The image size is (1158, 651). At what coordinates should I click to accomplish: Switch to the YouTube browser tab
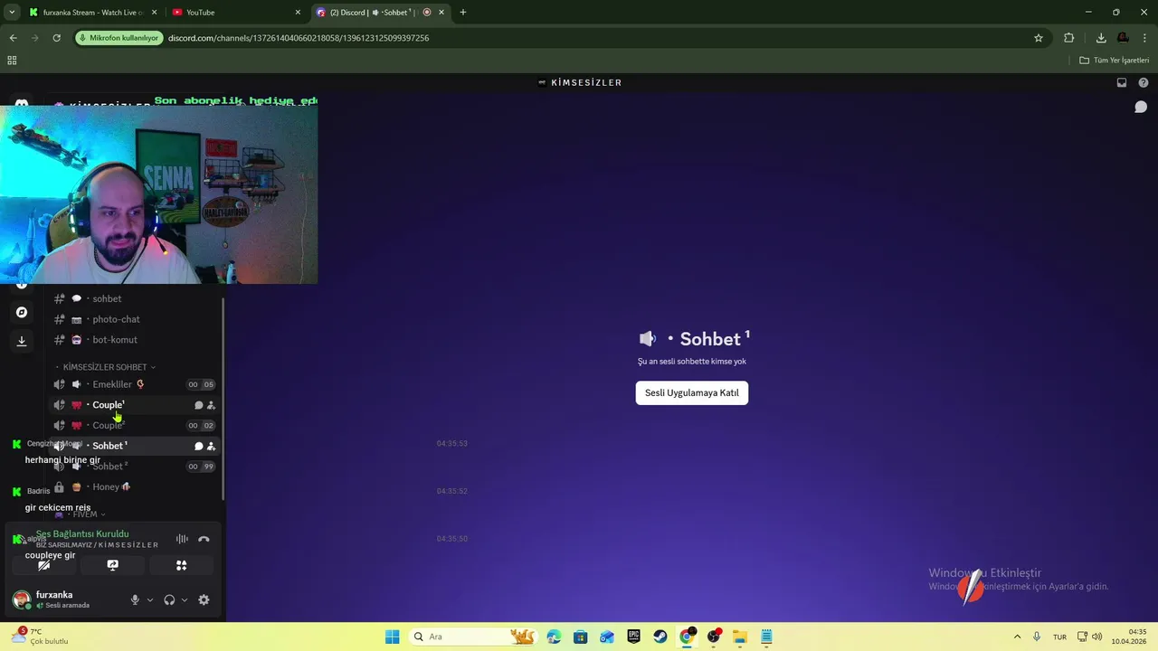[x=237, y=13]
